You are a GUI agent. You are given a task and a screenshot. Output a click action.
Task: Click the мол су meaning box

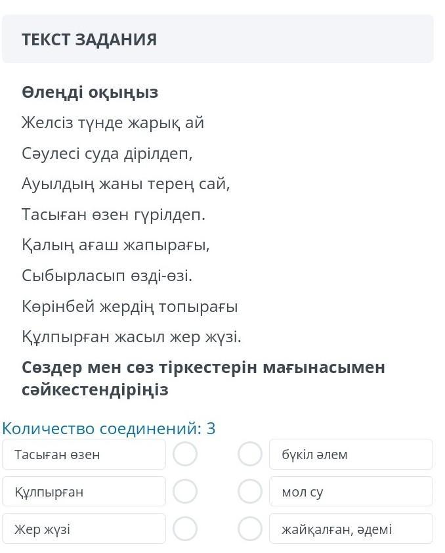[351, 491]
